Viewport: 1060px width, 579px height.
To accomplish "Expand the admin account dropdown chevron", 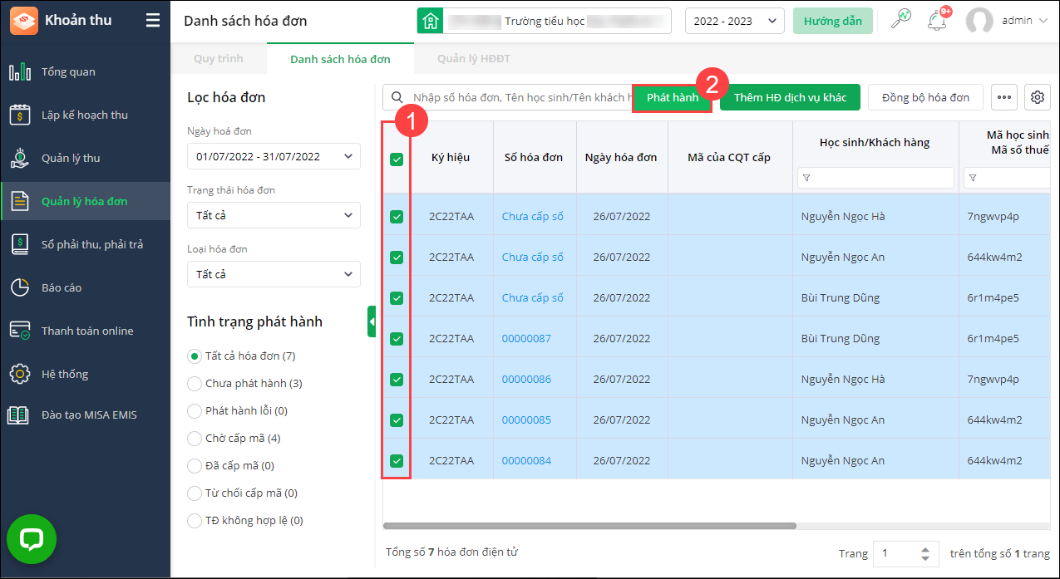I will point(1043,21).
